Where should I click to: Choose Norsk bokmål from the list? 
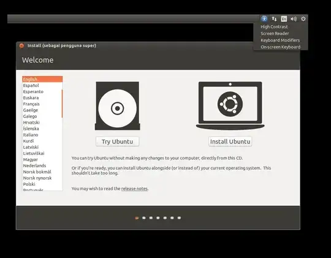[42, 172]
